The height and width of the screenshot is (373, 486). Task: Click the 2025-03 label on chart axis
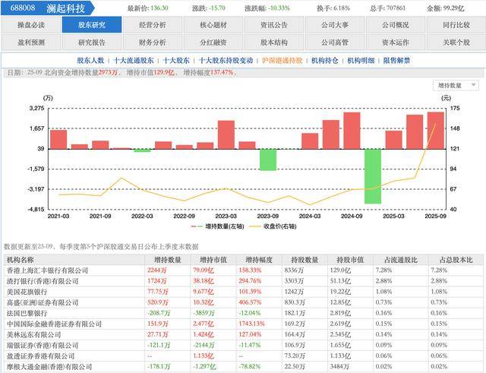point(393,216)
